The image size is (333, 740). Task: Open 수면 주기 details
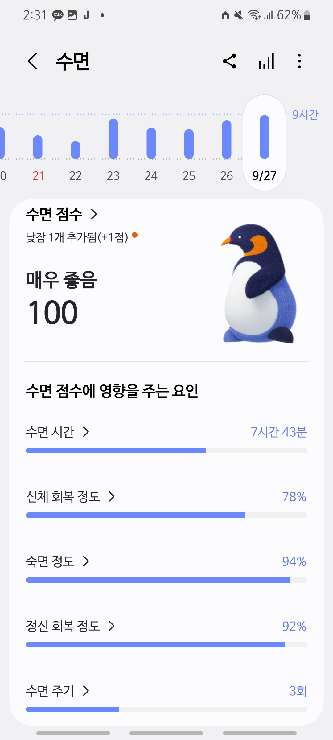(58, 691)
